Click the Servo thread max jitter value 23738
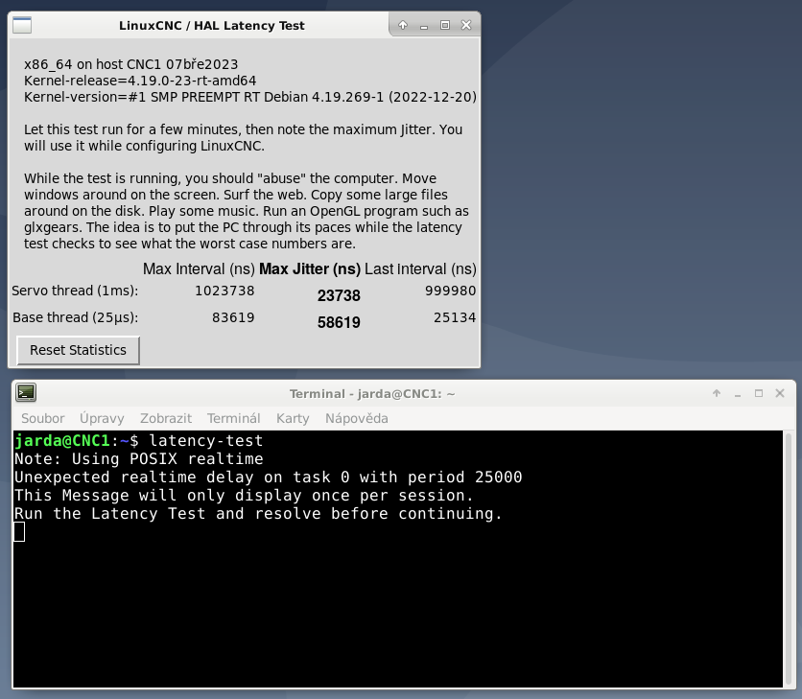 pos(339,295)
